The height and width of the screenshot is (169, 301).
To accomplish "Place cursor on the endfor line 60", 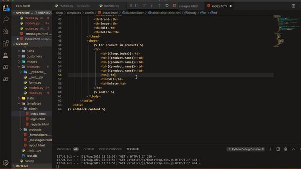I will tap(104, 92).
